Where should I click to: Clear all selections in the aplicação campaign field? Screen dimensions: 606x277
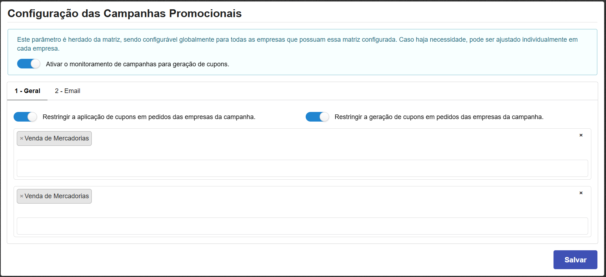coord(581,135)
